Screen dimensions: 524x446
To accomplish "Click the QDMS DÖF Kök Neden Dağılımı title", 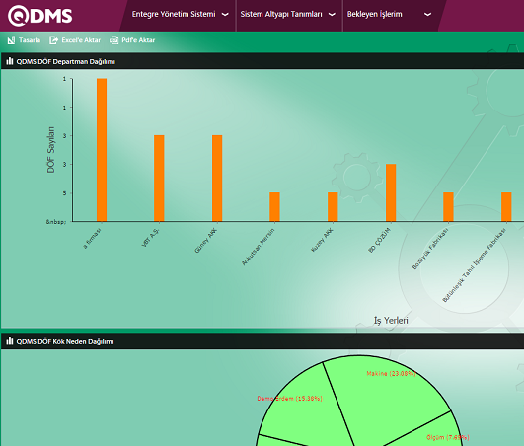I will (65, 341).
